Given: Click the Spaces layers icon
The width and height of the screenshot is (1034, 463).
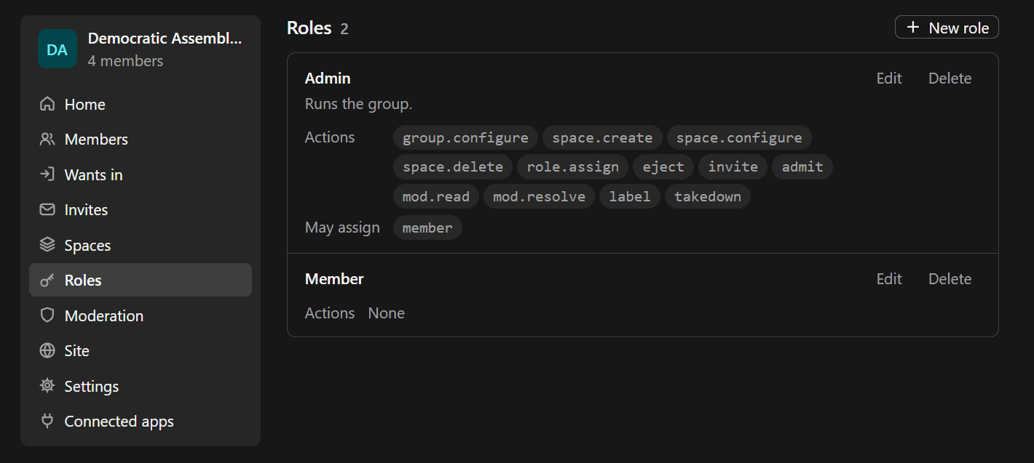Looking at the screenshot, I should click(47, 245).
